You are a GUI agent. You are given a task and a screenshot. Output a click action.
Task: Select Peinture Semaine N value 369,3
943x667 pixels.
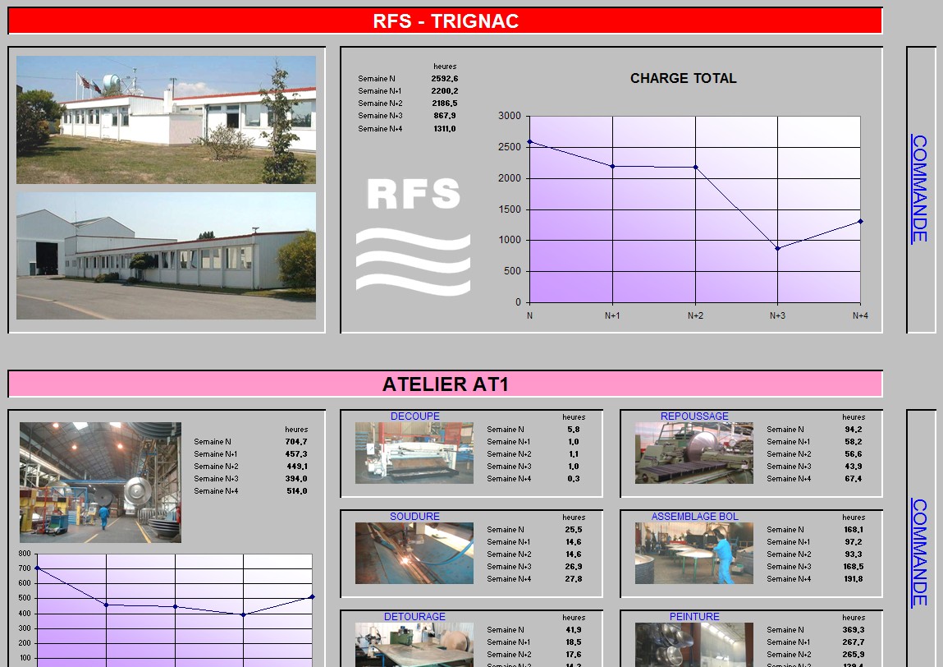tap(853, 630)
